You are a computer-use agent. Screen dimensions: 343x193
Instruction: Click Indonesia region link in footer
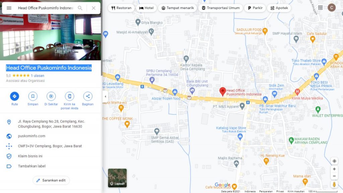pyautogui.click(x=250, y=191)
